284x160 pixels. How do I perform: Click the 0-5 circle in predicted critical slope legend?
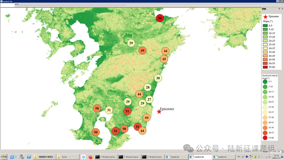[265, 82]
